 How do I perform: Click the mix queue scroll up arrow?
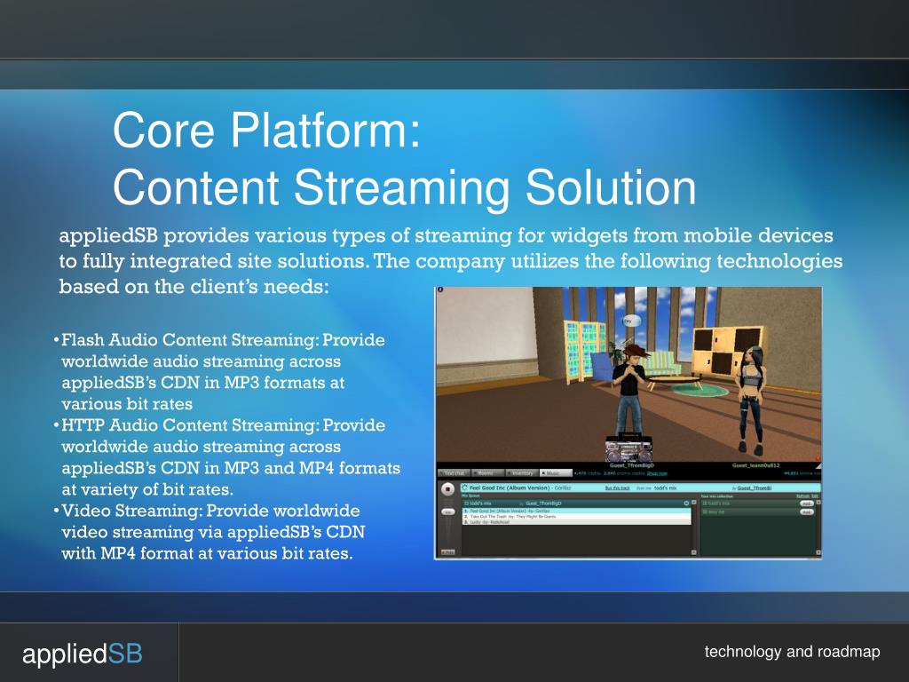(x=694, y=503)
